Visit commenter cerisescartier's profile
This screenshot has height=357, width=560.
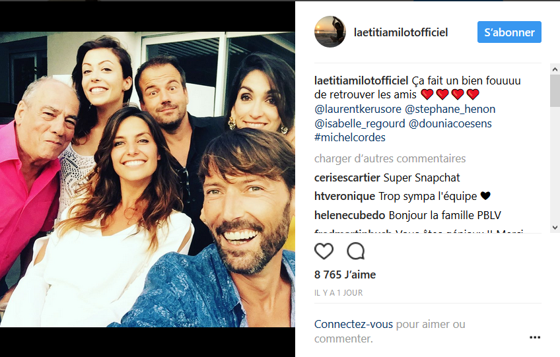coord(347,178)
